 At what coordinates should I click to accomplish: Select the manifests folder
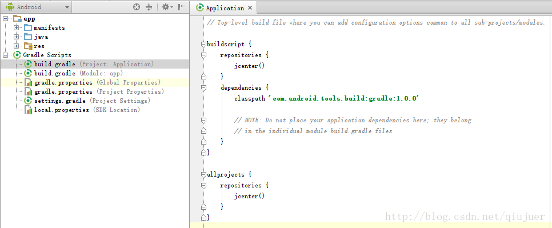tap(49, 28)
